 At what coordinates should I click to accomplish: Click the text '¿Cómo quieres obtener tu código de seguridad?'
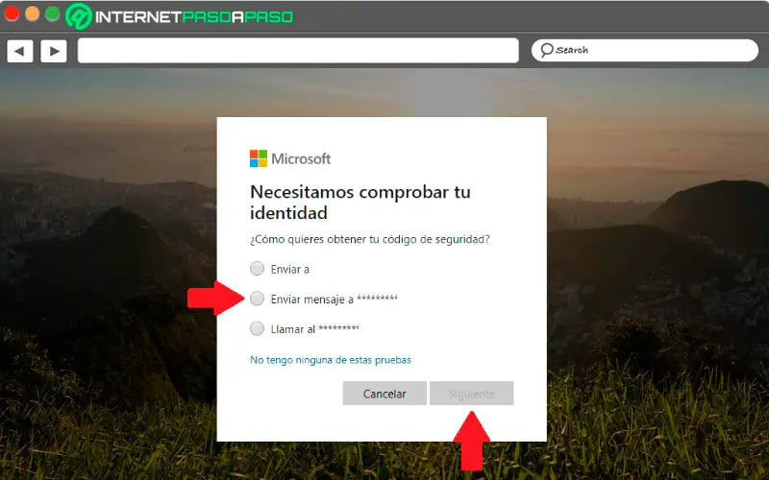tap(370, 239)
